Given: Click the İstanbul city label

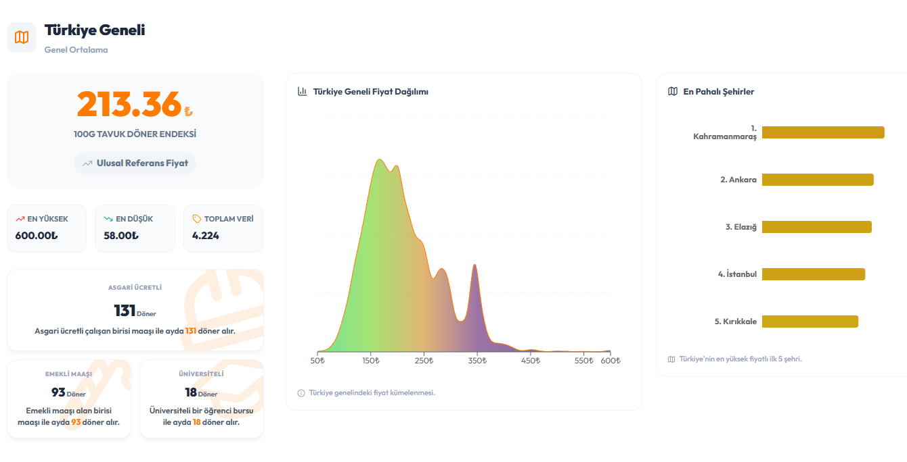Looking at the screenshot, I should pos(737,274).
